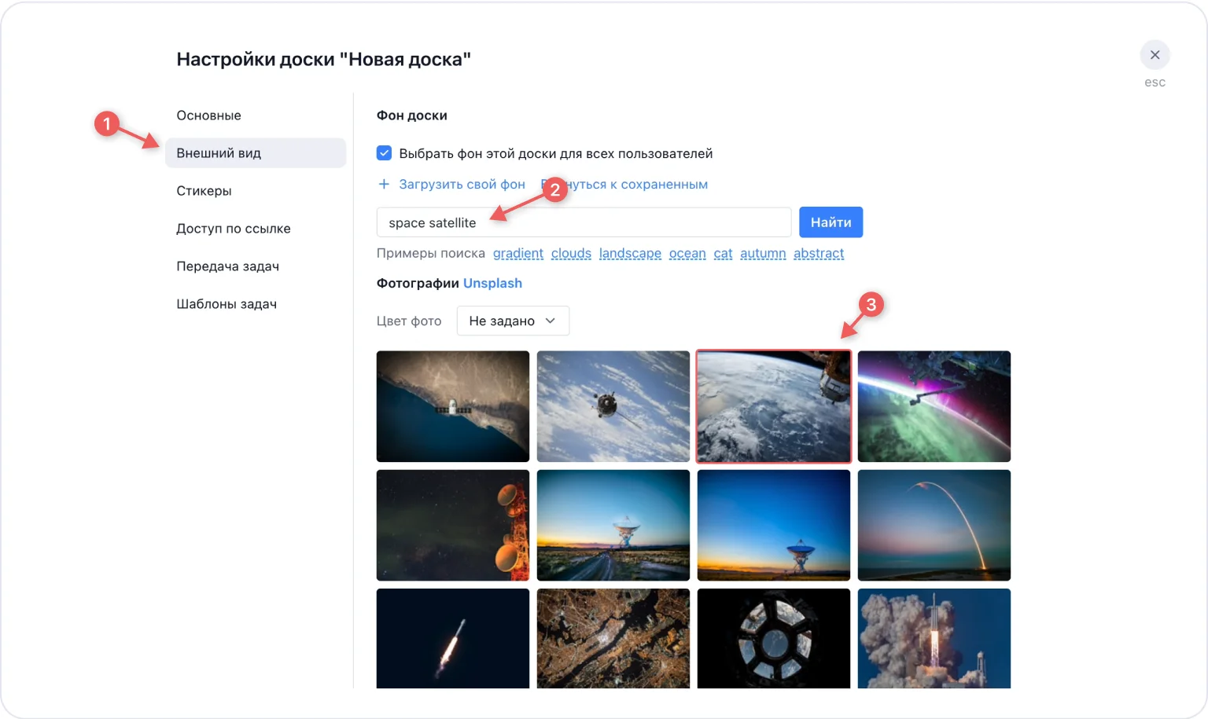Screen dimensions: 1208x719
Task: Search using the gradient example link
Action: (x=517, y=253)
